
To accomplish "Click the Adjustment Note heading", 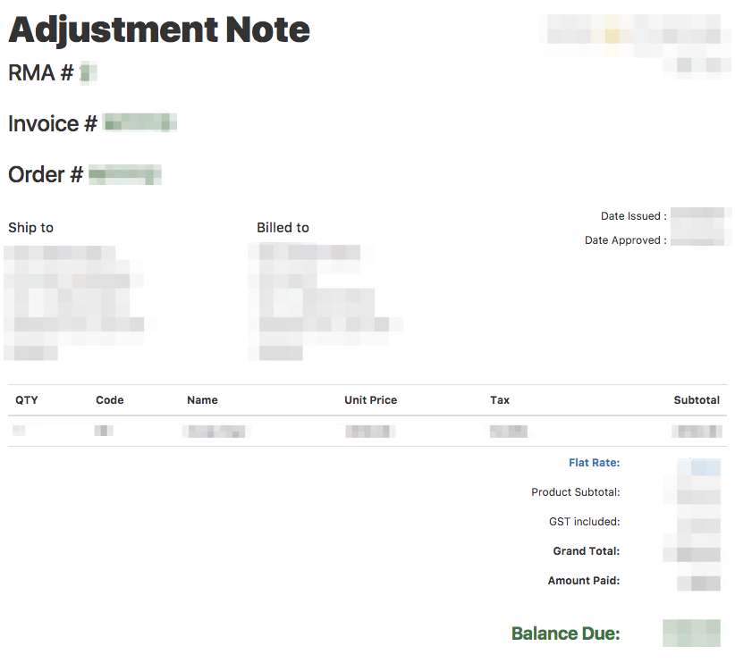I will (159, 31).
